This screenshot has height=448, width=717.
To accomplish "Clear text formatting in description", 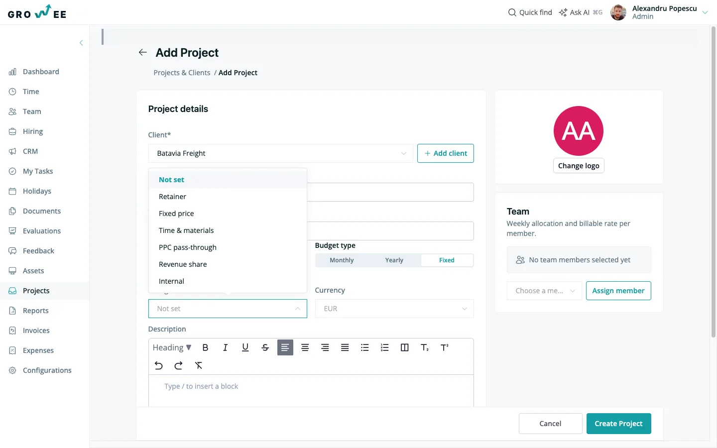I will coord(198,365).
